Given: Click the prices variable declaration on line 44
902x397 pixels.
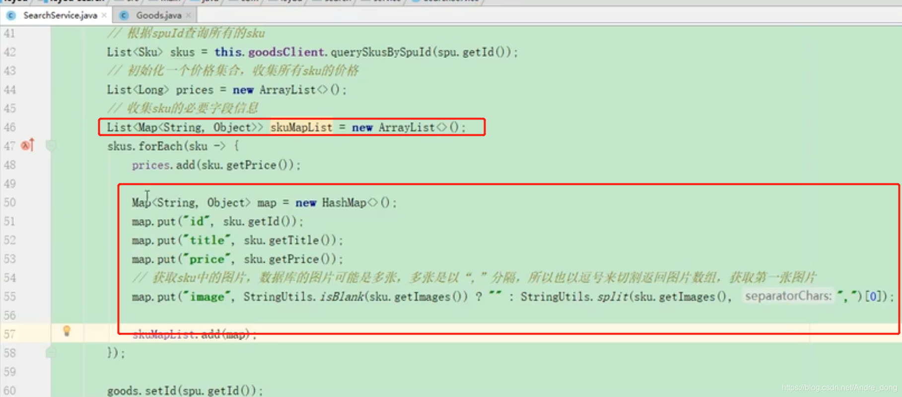Looking at the screenshot, I should [195, 90].
